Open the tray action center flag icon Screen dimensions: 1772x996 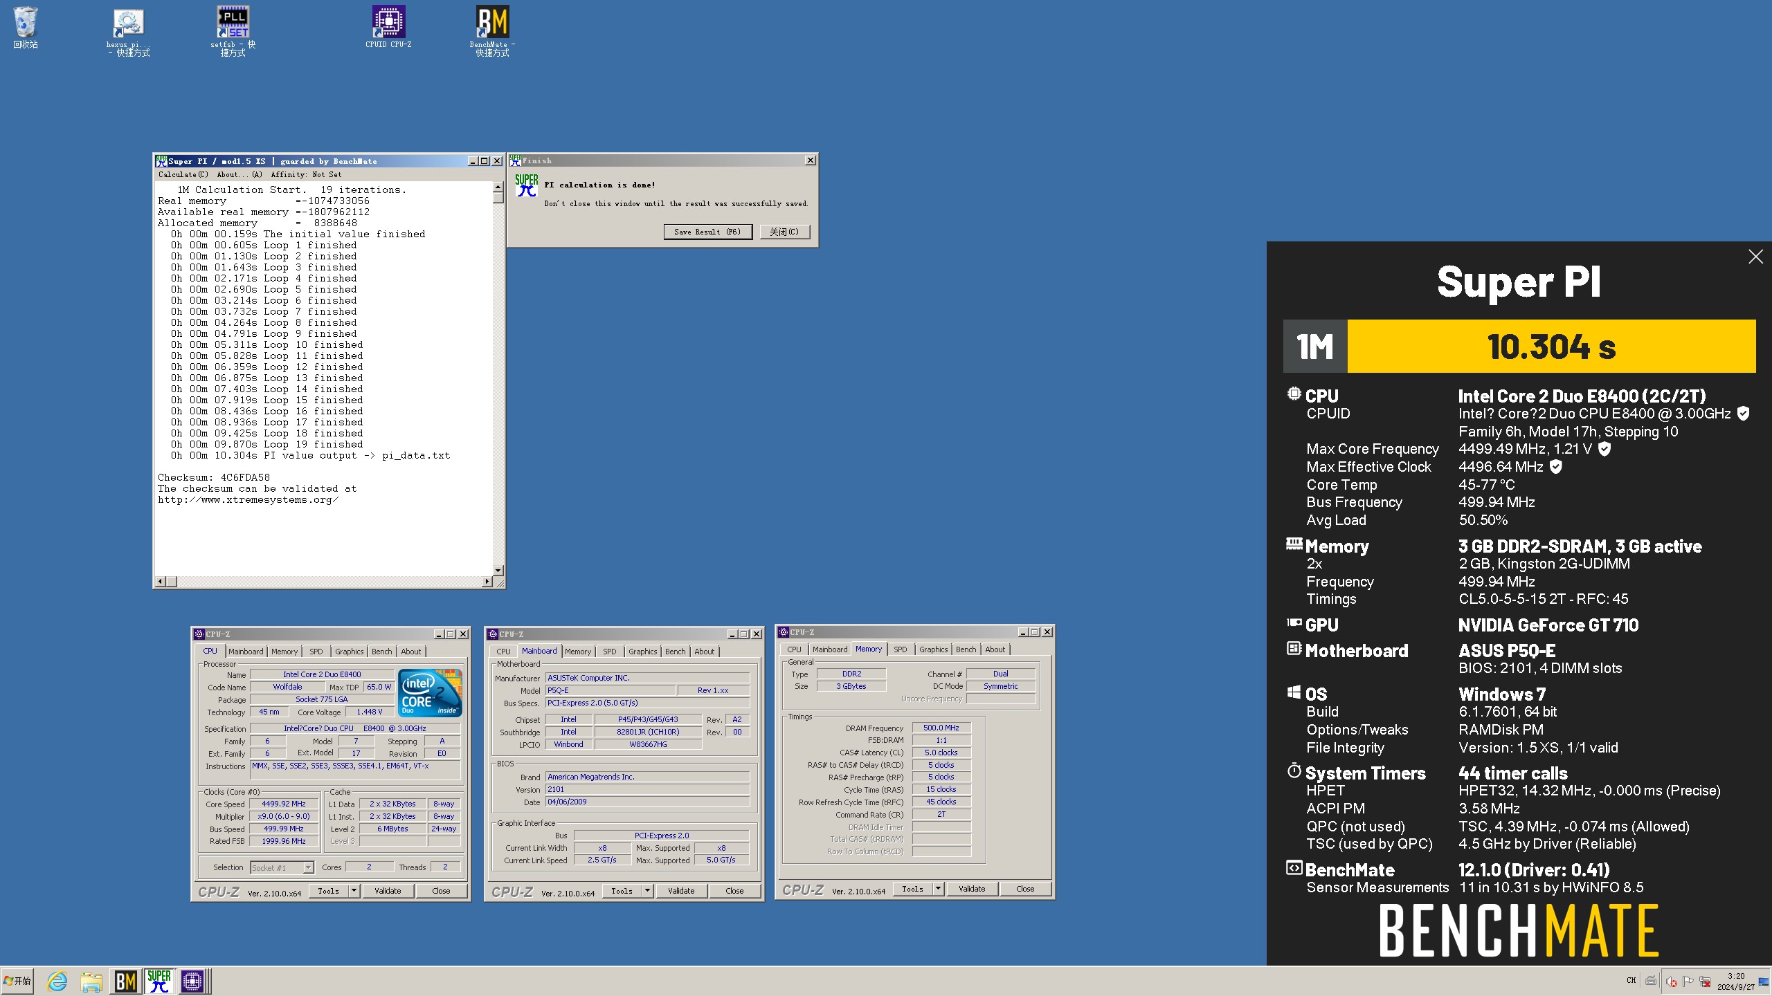click(1688, 981)
